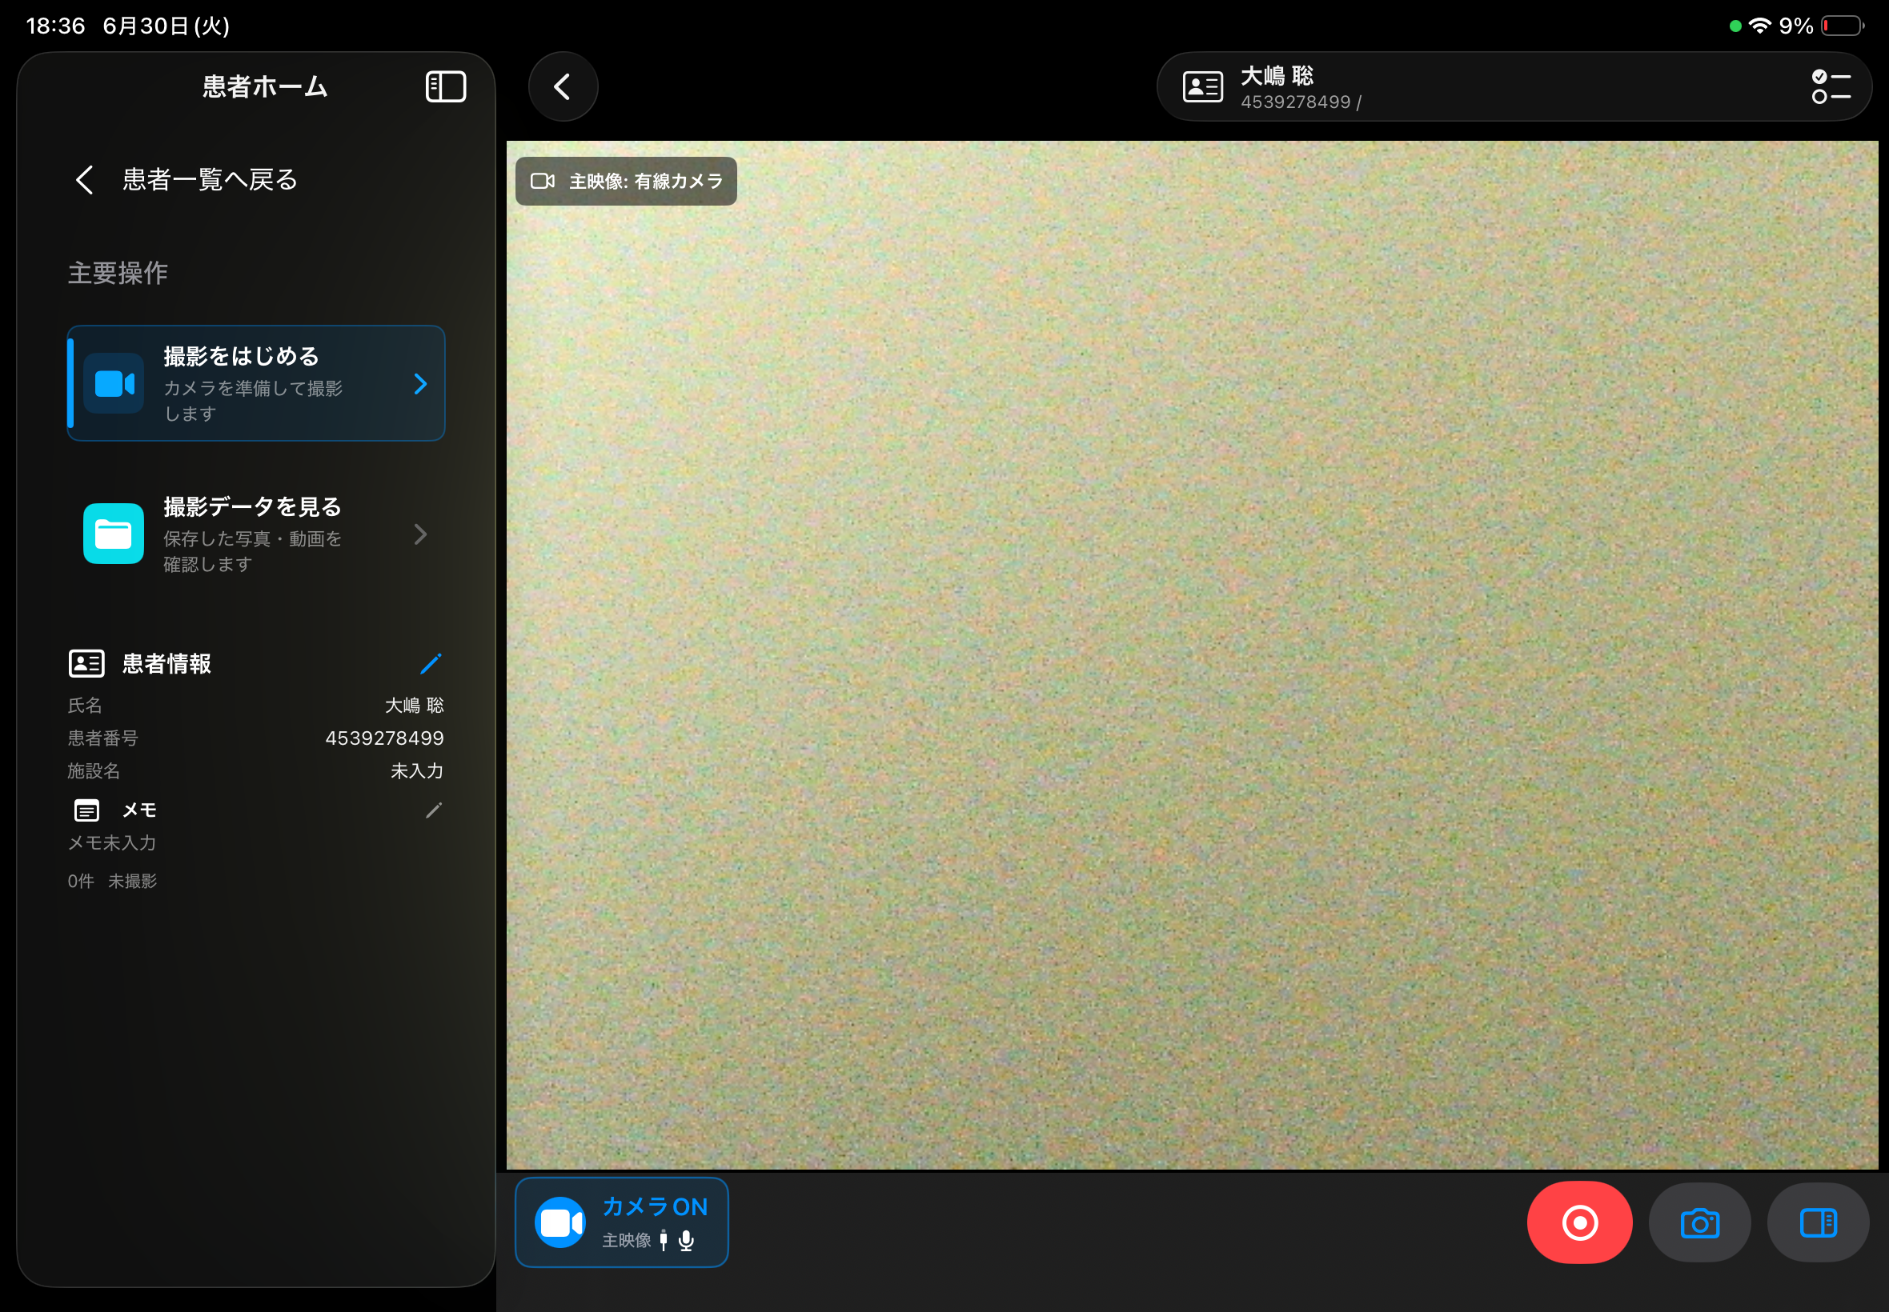Tap the 患者情報 ID card icon
The image size is (1889, 1312).
click(86, 663)
